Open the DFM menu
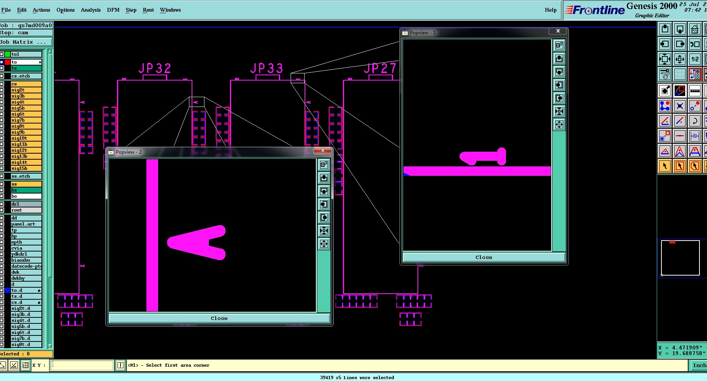Viewport: 707px width, 381px height. [113, 10]
